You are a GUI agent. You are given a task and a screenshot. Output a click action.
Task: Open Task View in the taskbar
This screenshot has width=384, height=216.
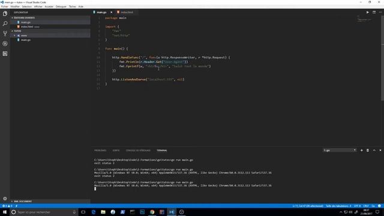(83, 212)
